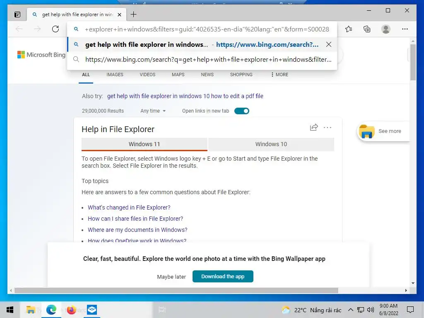The height and width of the screenshot is (318, 424).
Task: Open 'Where are my documents in Windows?'
Action: 137,230
